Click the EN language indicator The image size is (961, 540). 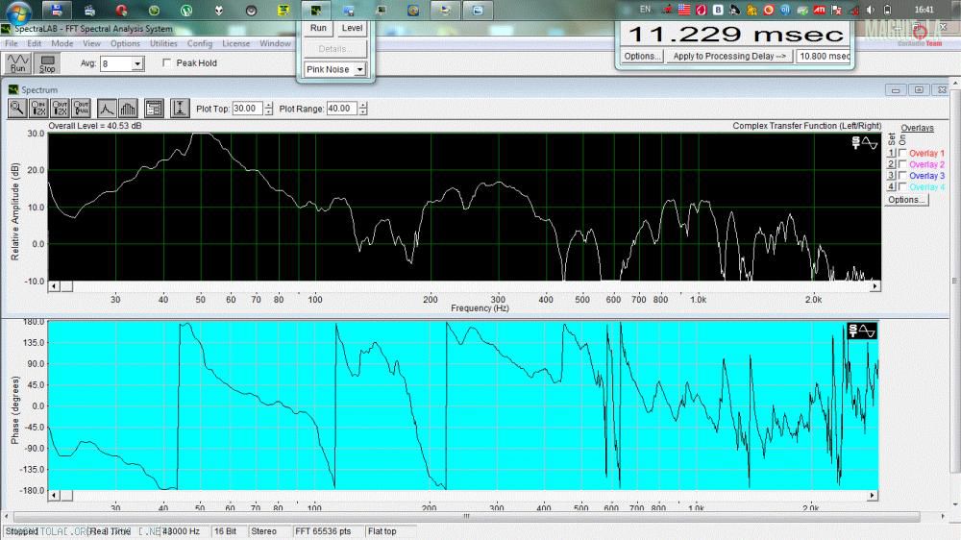click(645, 10)
